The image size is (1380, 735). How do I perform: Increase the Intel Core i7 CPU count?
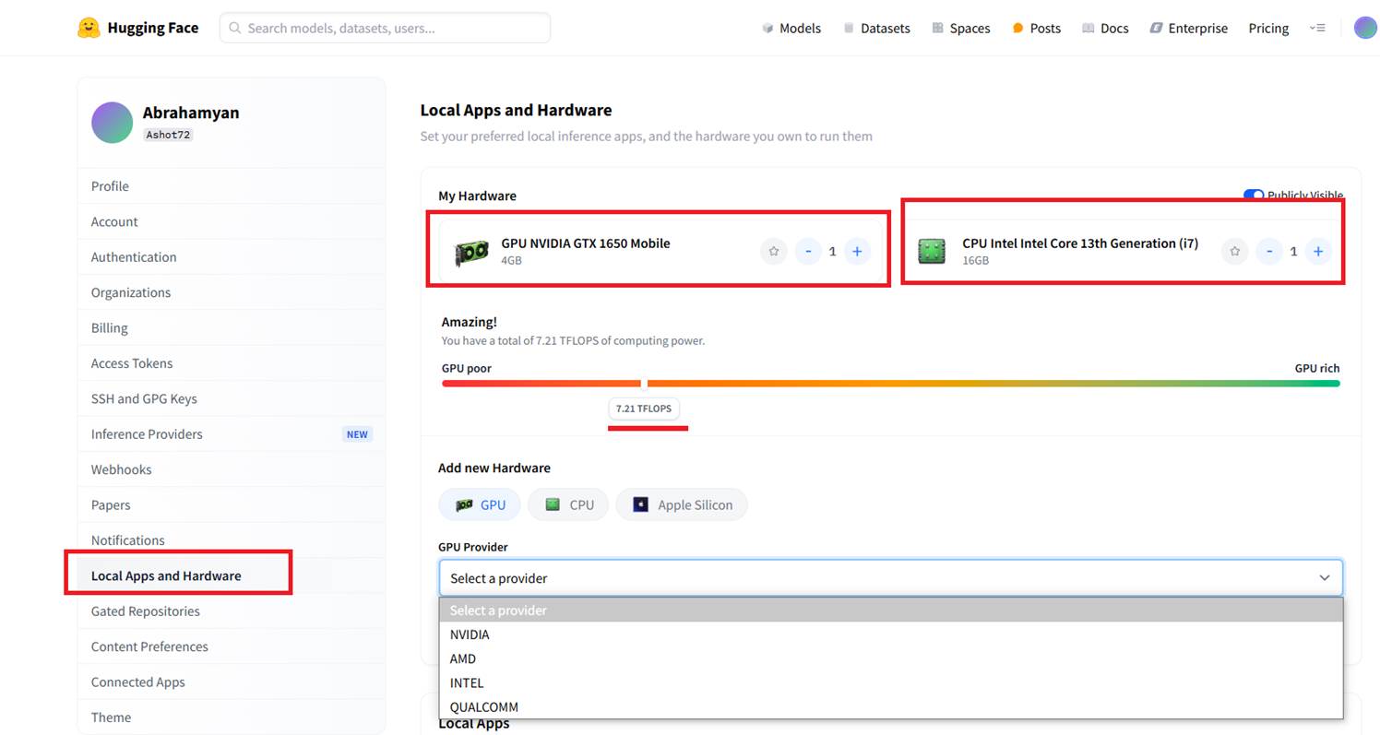1318,251
